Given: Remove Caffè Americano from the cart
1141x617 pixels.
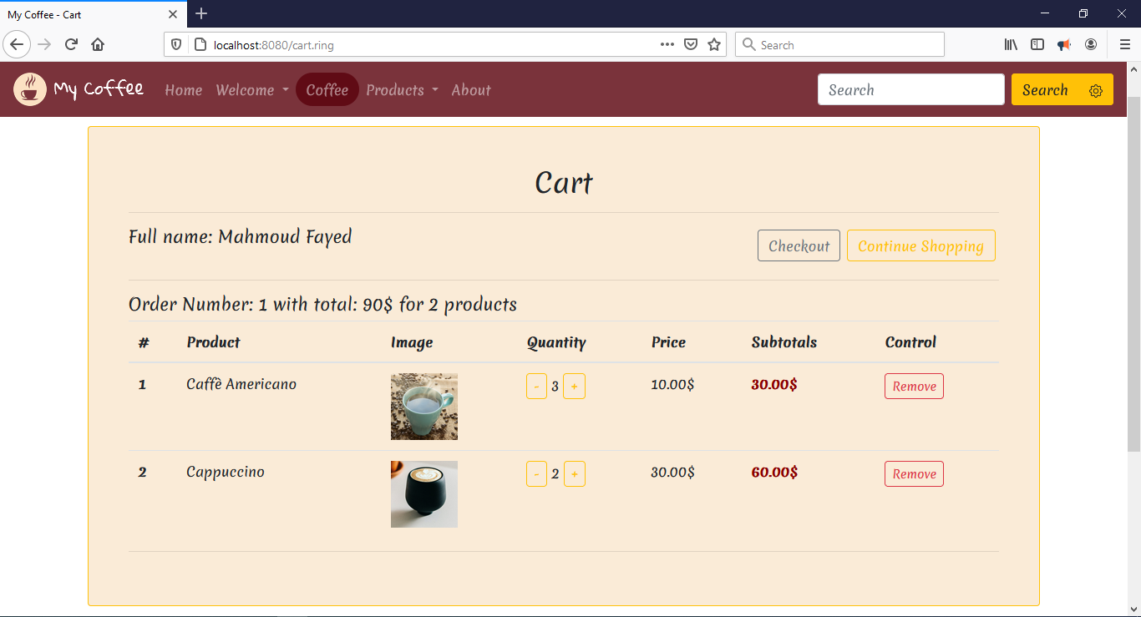Looking at the screenshot, I should [914, 386].
